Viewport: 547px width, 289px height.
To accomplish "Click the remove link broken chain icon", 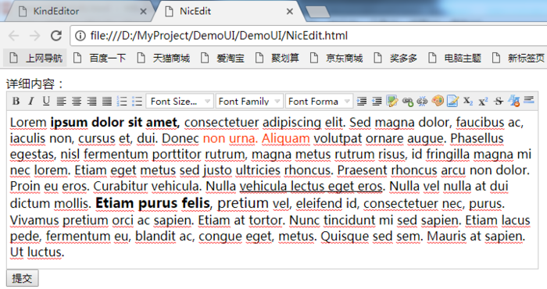I will [x=423, y=101].
